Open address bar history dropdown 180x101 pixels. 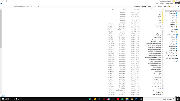click(x=38, y=6)
